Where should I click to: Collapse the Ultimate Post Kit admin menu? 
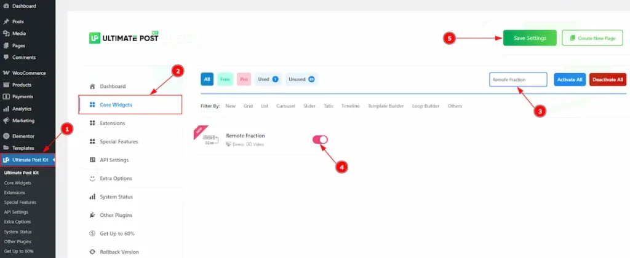coord(28,160)
